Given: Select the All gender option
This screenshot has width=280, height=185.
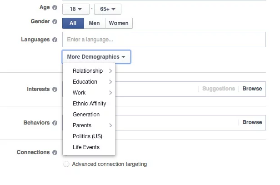Looking at the screenshot, I should [x=73, y=23].
